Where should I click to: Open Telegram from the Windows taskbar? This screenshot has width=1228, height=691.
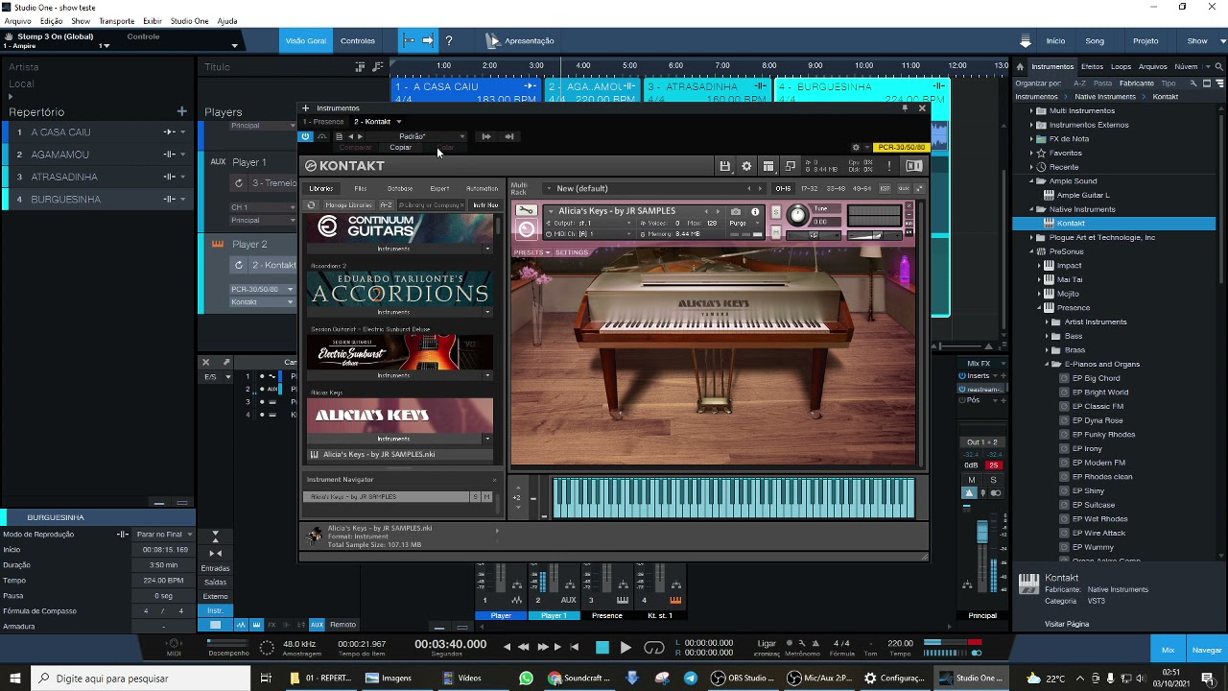pos(691,678)
